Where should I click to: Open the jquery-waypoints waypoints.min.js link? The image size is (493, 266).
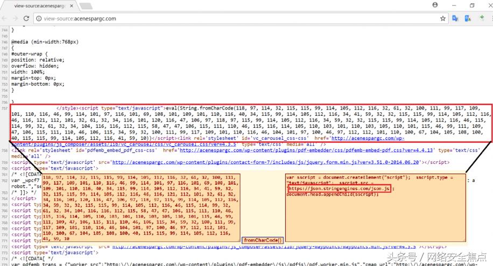click(x=264, y=247)
